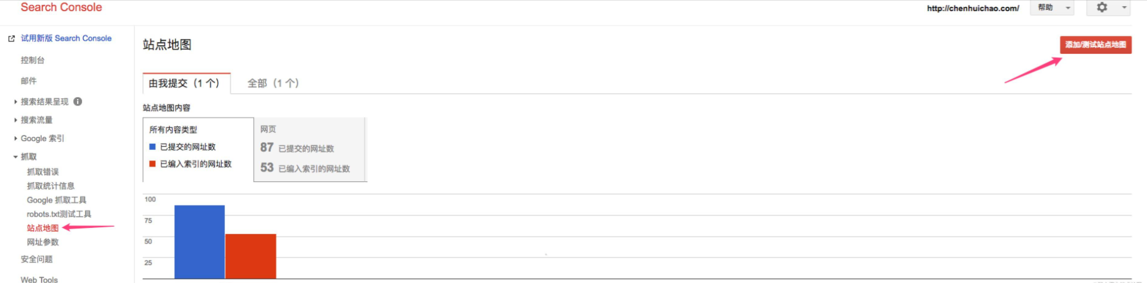The height and width of the screenshot is (283, 1147).
Task: Select 站点地图 in the sidebar
Action: point(43,228)
